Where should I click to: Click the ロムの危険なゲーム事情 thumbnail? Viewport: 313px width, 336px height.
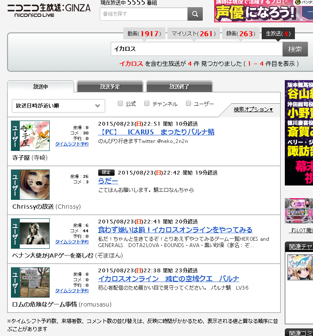[34, 282]
